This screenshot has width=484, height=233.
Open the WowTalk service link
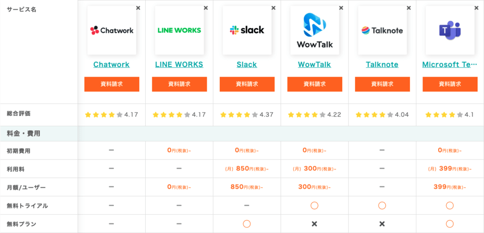pyautogui.click(x=315, y=65)
